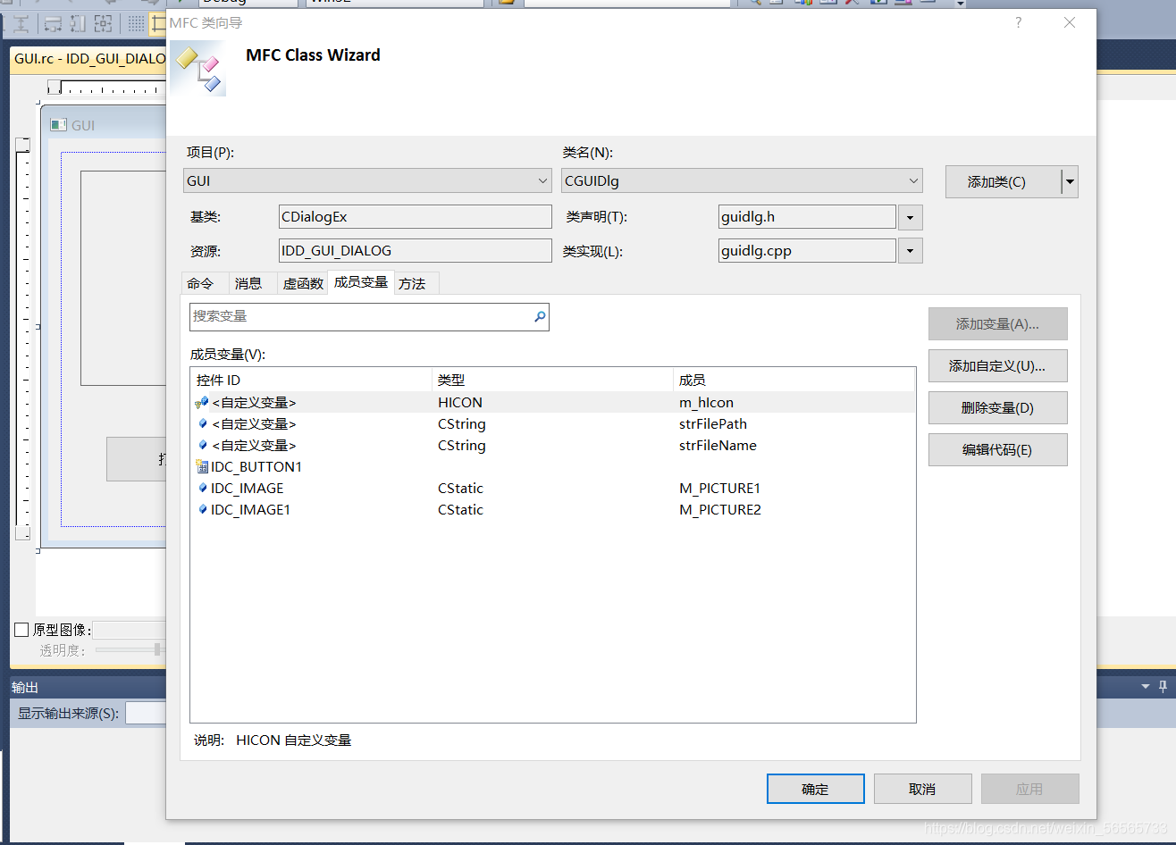Select the M_PICTURE2 member cell

click(x=720, y=510)
